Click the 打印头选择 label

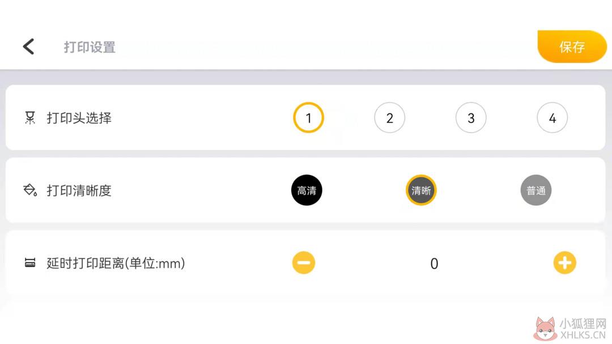[79, 118]
